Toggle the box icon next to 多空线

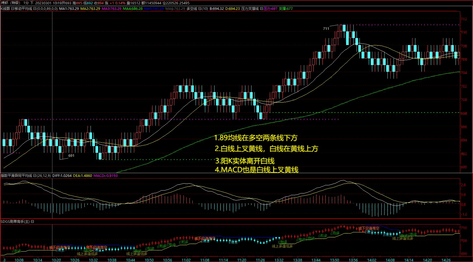point(200,9)
